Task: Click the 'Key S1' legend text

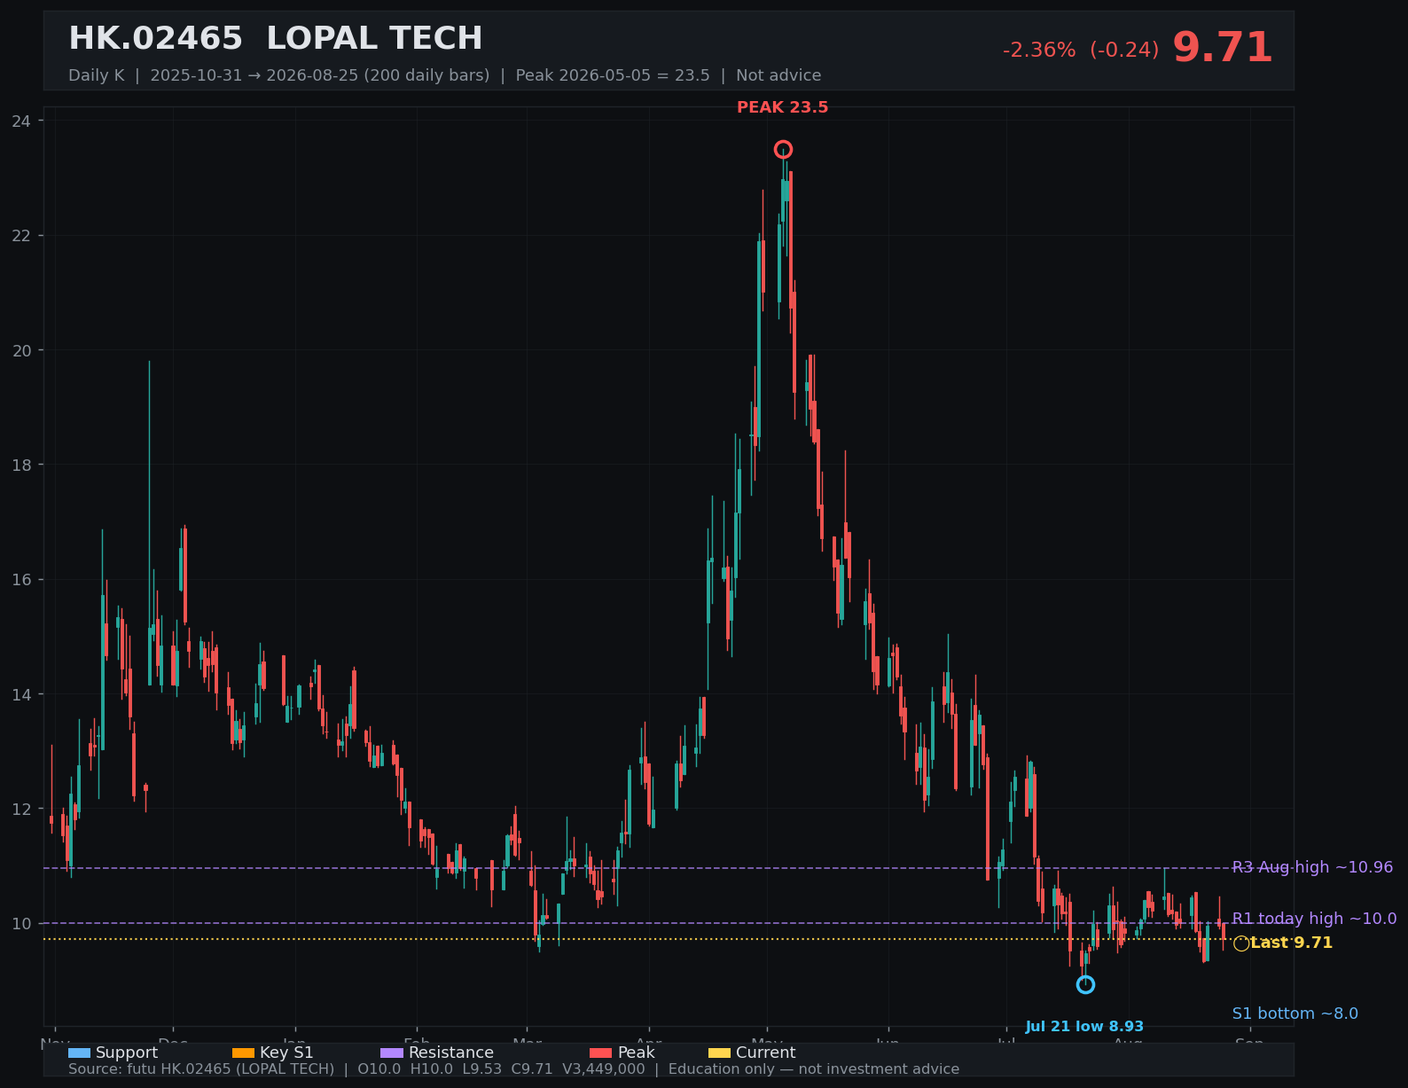Action: pyautogui.click(x=286, y=1053)
